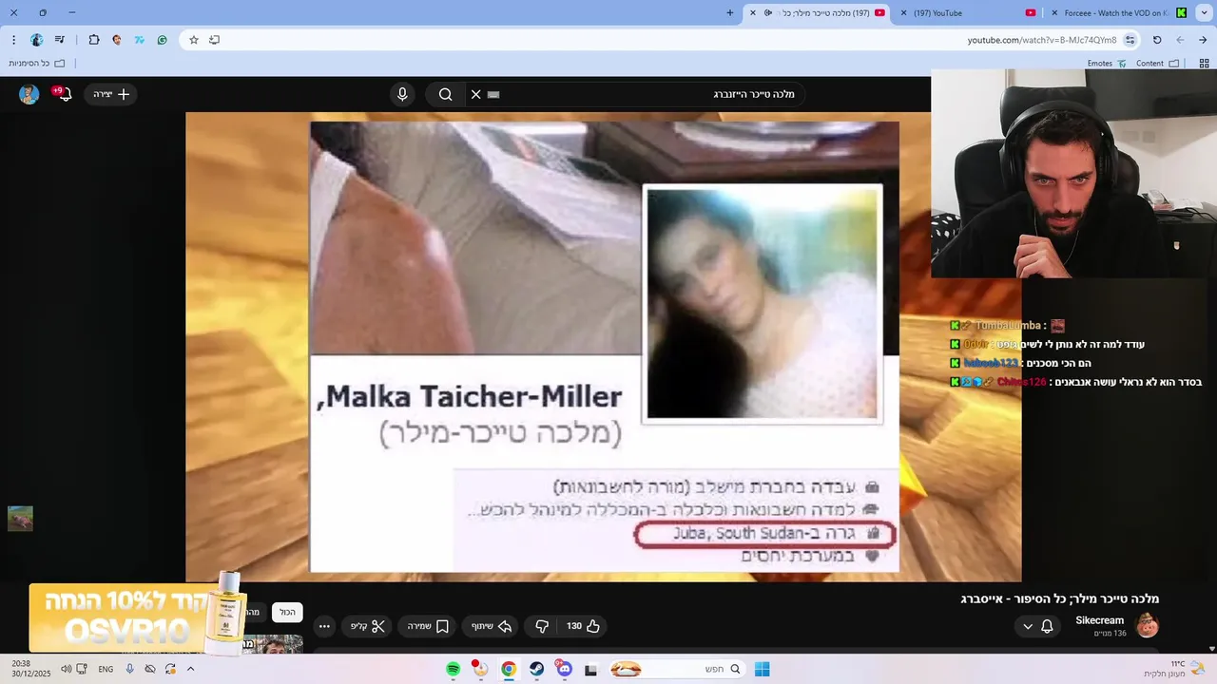Screen dimensions: 1217x684
Task: Close the (197) YouTube tab
Action: pyautogui.click(x=904, y=12)
